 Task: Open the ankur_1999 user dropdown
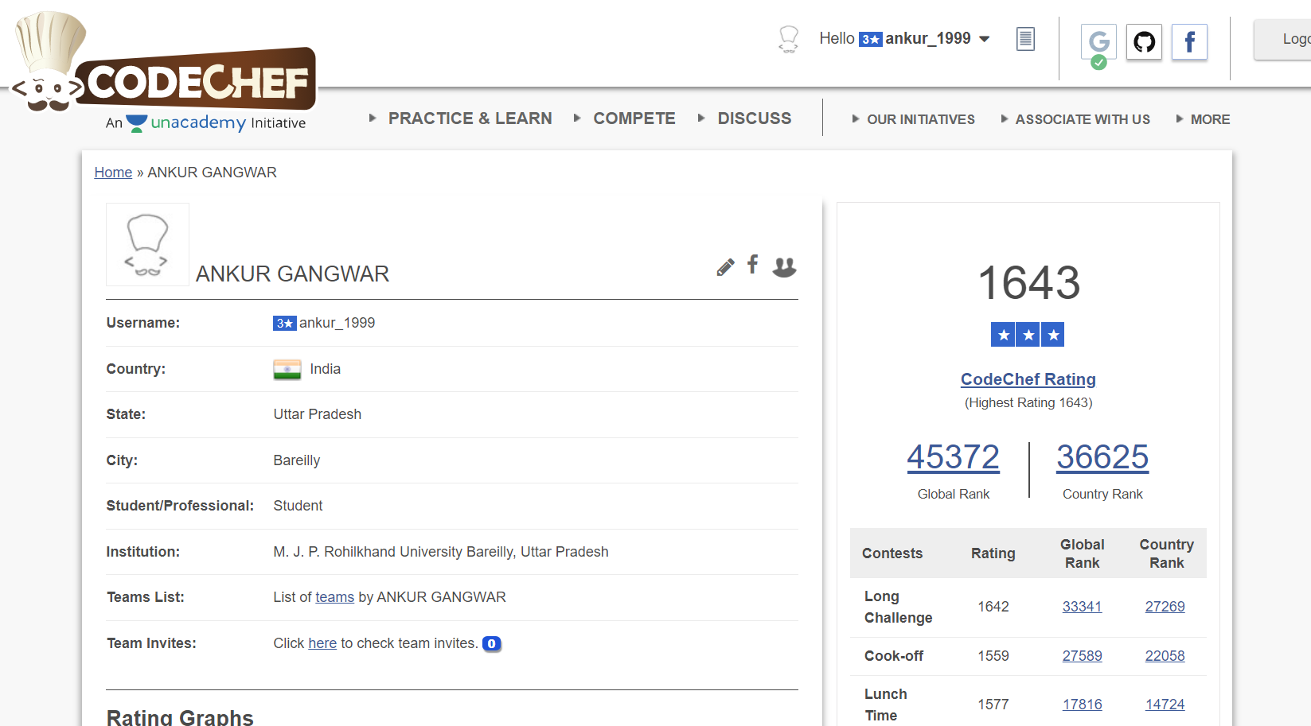pos(937,38)
